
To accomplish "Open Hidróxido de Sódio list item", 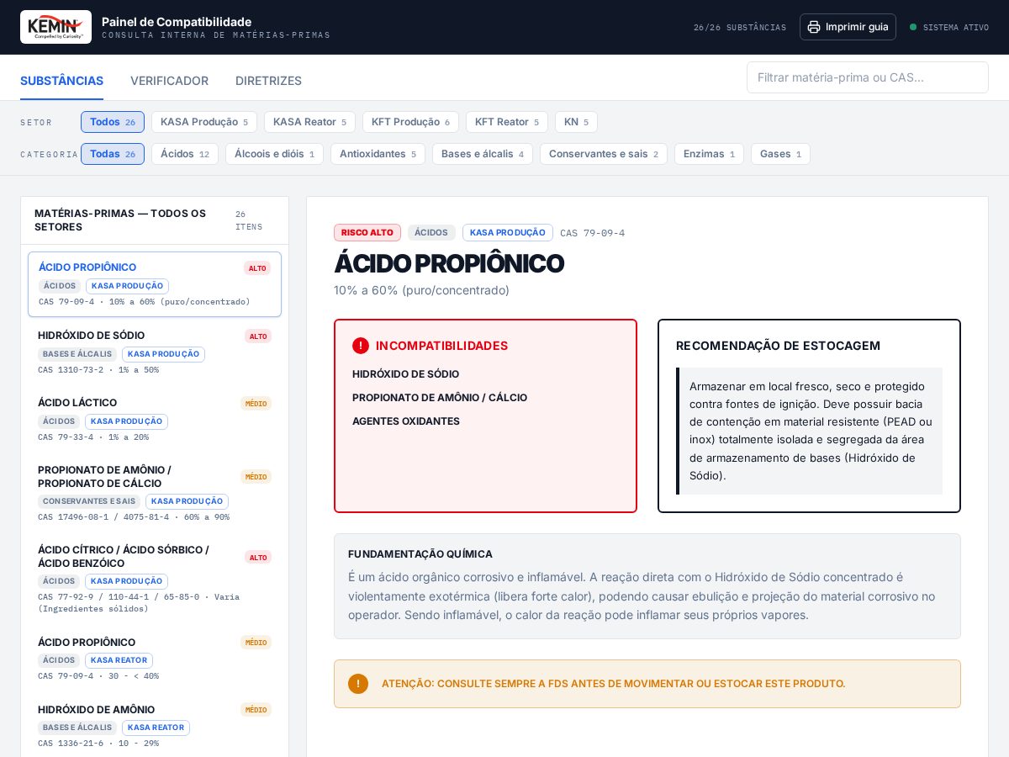I will point(155,352).
